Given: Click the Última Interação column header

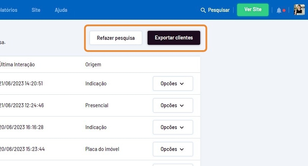Looking at the screenshot, I should pyautogui.click(x=17, y=65).
